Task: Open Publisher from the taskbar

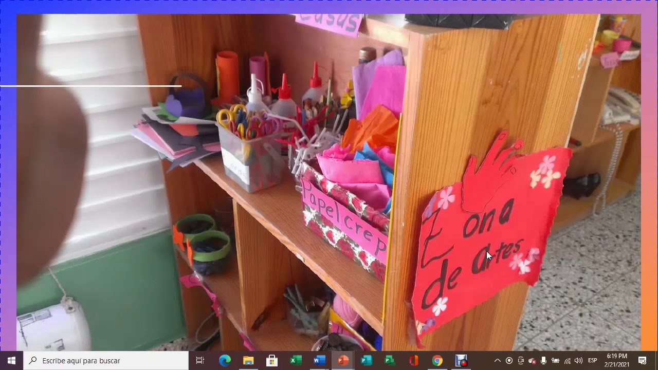Action: [x=367, y=361]
